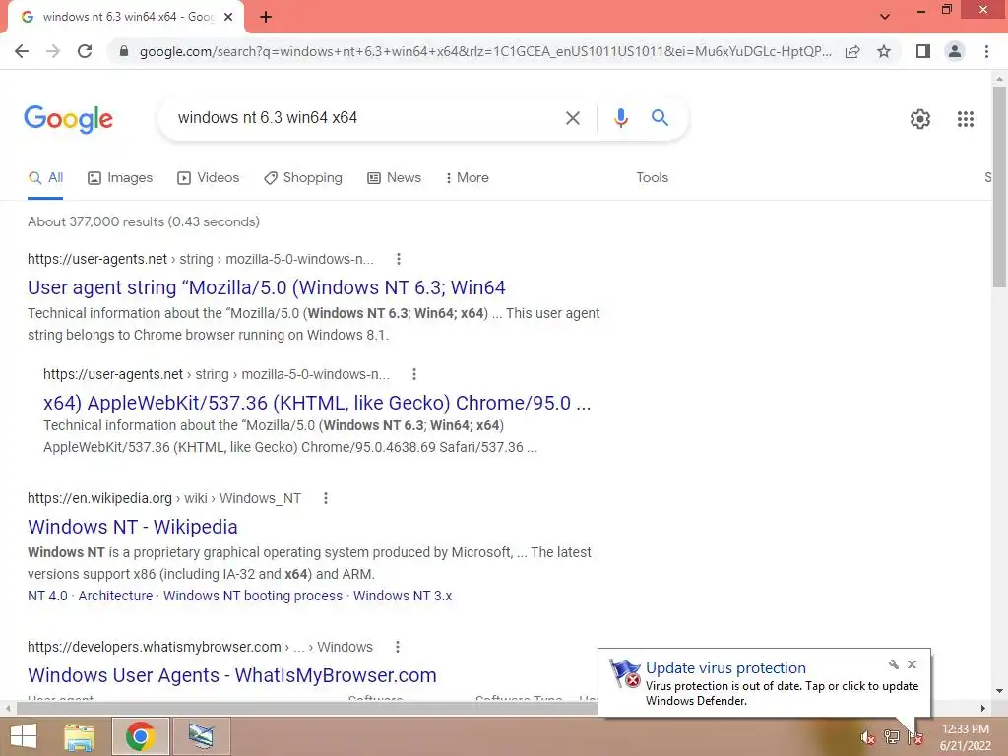
Task: Click the browser forward arrow
Action: coord(53,51)
